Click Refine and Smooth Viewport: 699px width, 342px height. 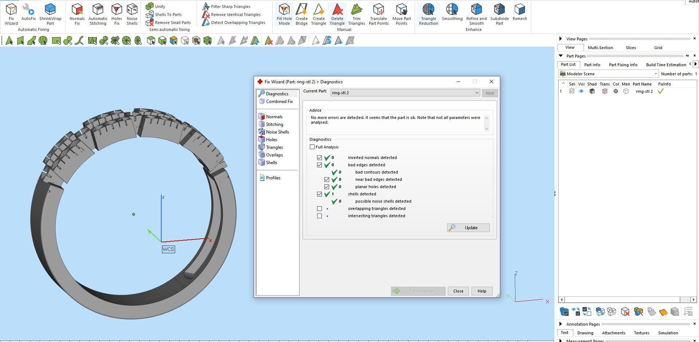coord(476,15)
